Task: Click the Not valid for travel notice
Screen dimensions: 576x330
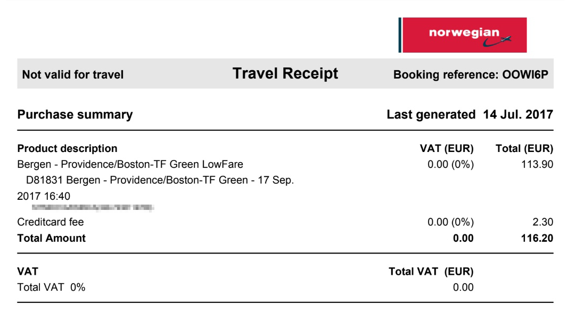Action: tap(73, 74)
